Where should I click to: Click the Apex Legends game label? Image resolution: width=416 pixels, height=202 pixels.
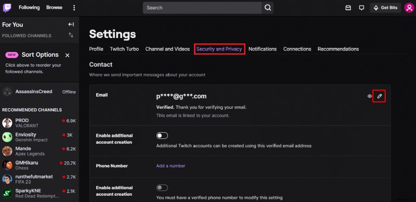click(x=30, y=154)
